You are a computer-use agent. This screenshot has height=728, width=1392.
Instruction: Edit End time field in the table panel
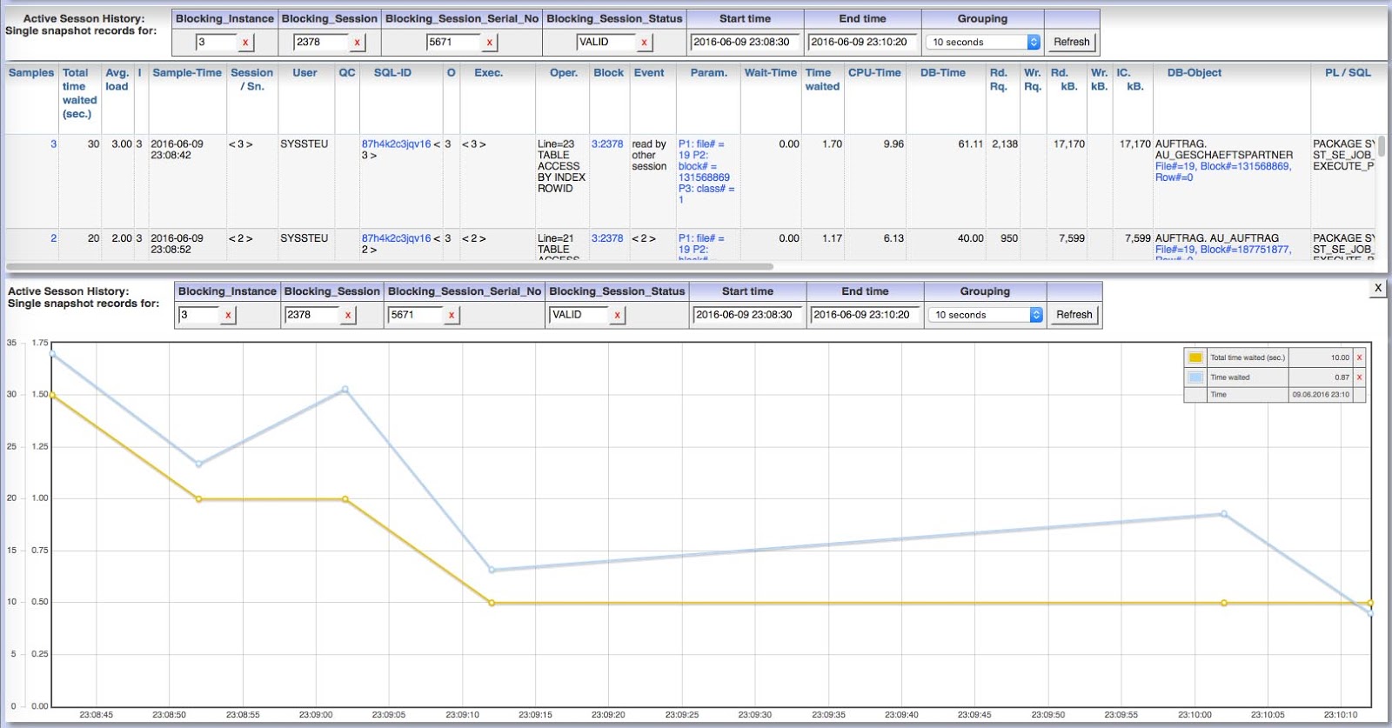click(x=862, y=42)
